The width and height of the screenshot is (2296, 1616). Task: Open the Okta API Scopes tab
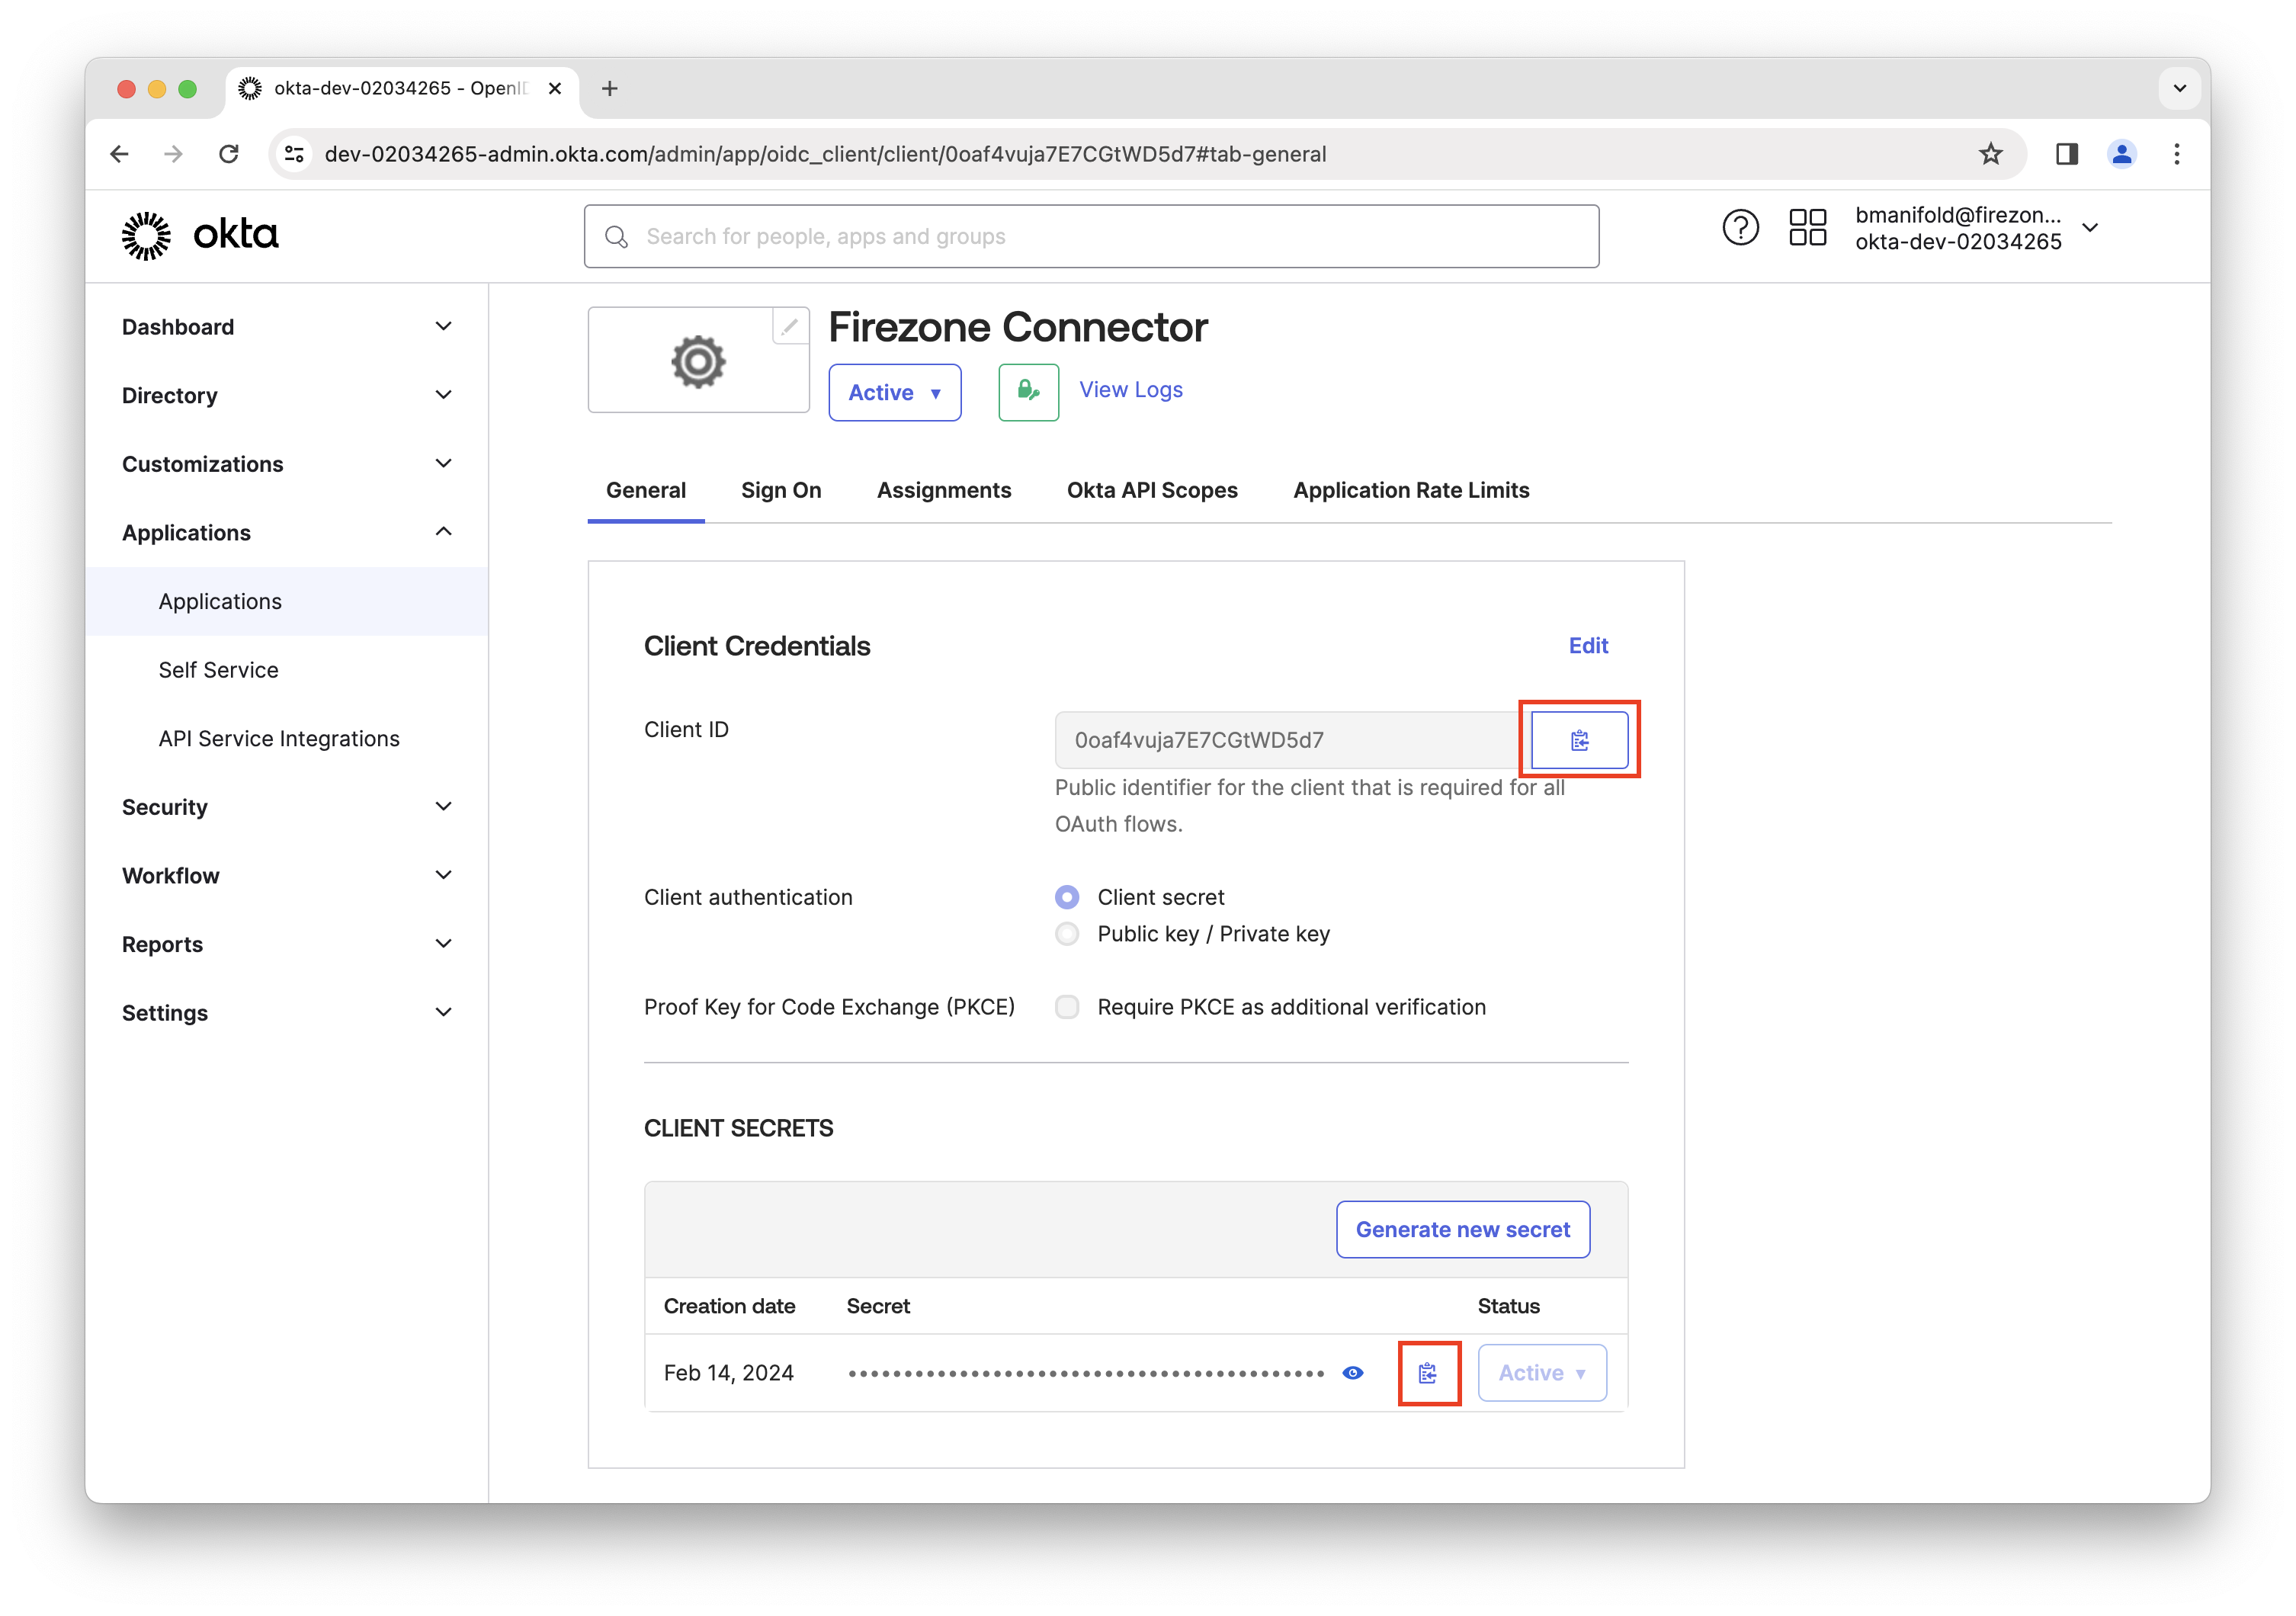point(1152,490)
